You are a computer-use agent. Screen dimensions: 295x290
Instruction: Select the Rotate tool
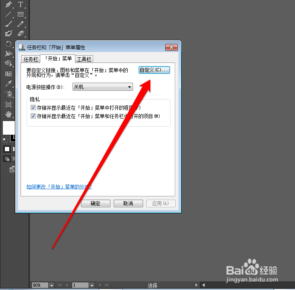pyautogui.click(x=8, y=44)
